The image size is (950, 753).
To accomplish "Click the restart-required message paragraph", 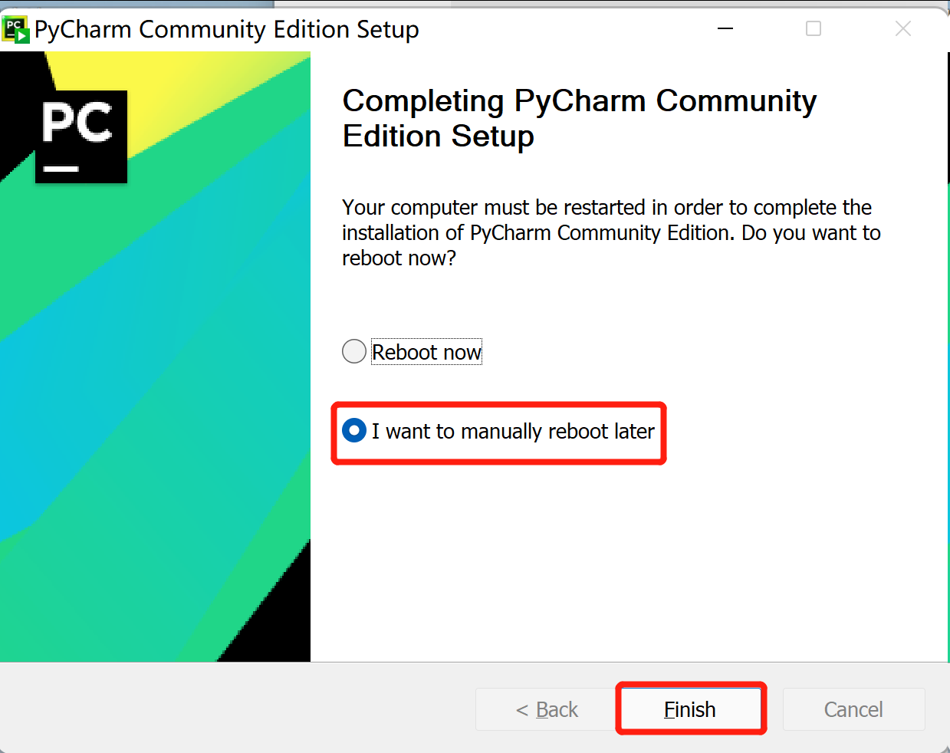I will tap(611, 232).
